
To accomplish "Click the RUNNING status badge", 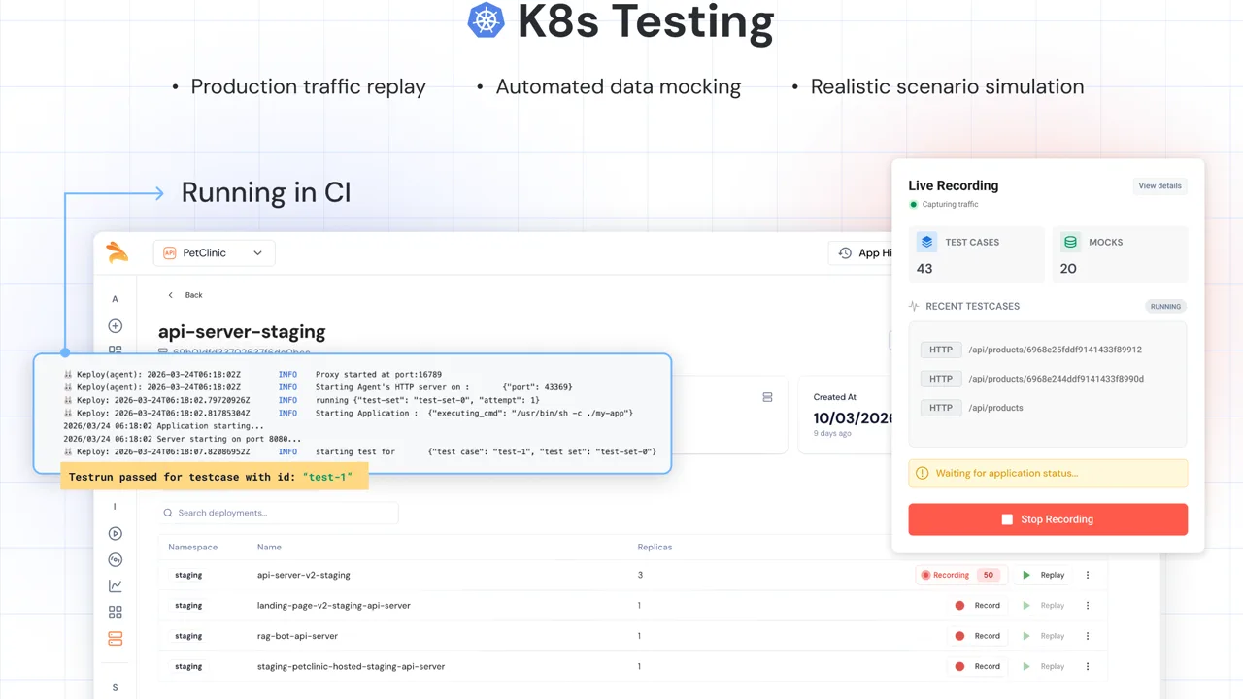I will pos(1165,307).
